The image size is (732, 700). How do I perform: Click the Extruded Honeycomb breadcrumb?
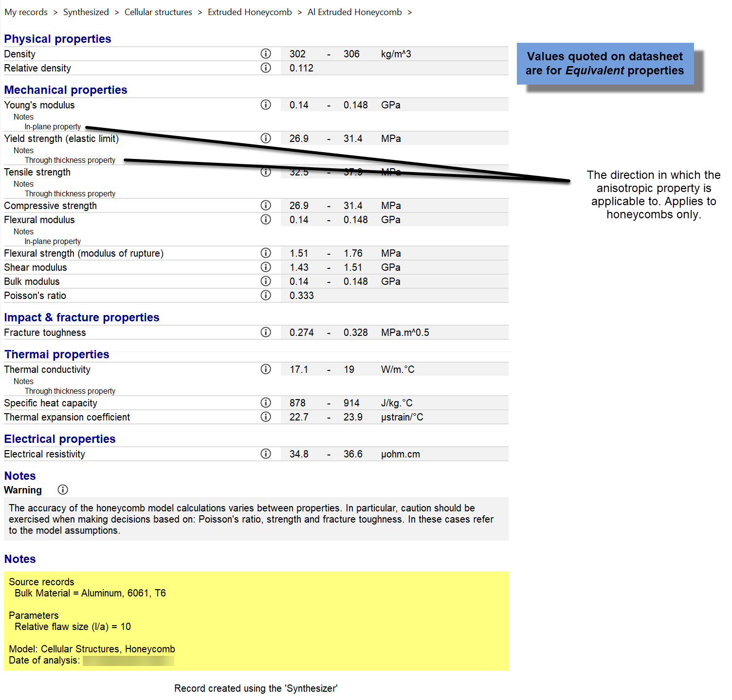coord(250,12)
